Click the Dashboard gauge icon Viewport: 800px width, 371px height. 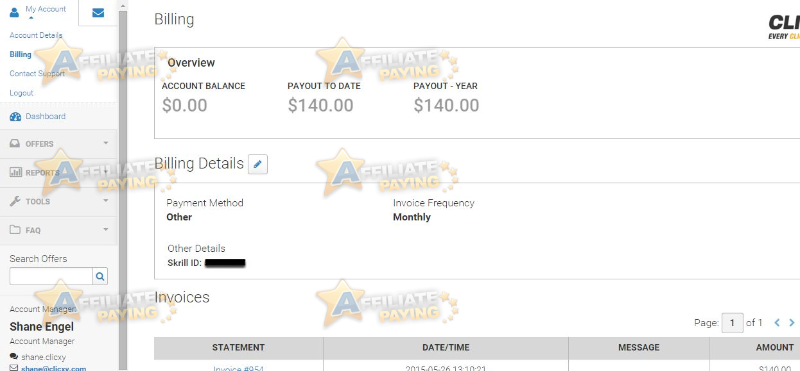click(x=15, y=117)
